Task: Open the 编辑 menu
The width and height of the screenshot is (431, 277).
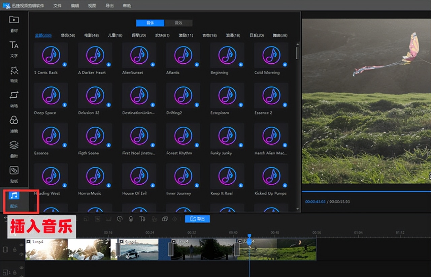Action: pyautogui.click(x=75, y=6)
